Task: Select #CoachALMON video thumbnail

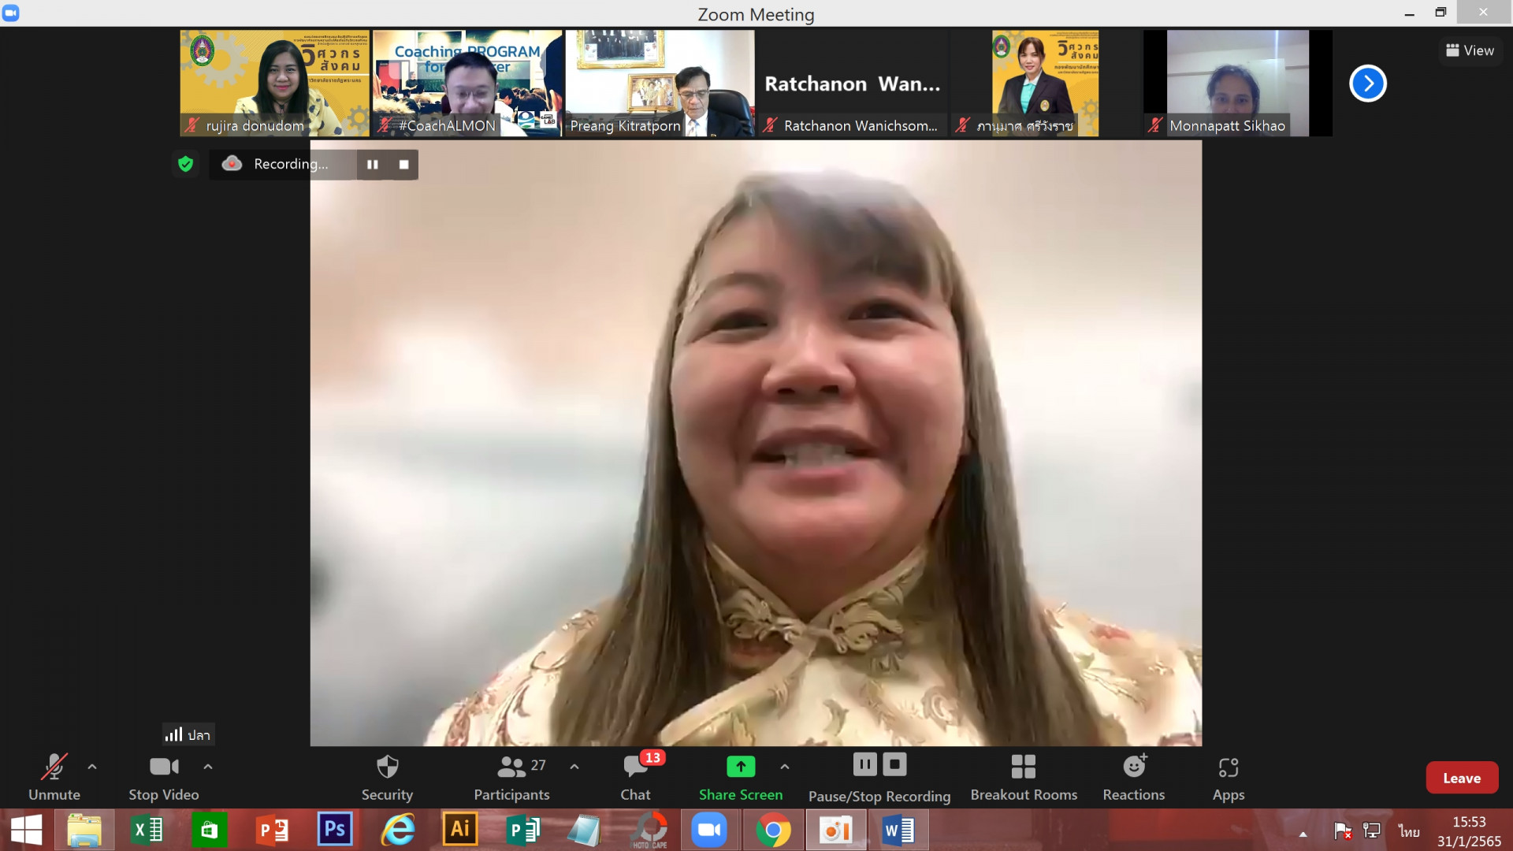Action: (467, 84)
